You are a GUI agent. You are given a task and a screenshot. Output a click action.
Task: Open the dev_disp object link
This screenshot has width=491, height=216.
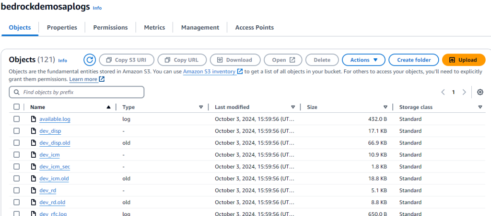tap(50, 131)
